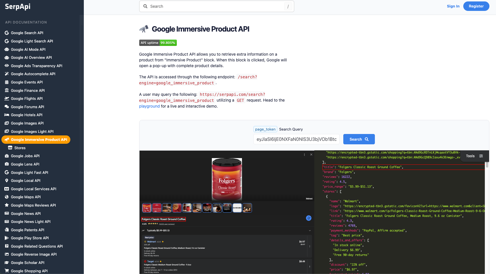Select the second Folgers product thumbnail
The image size is (496, 274).
point(157,208)
